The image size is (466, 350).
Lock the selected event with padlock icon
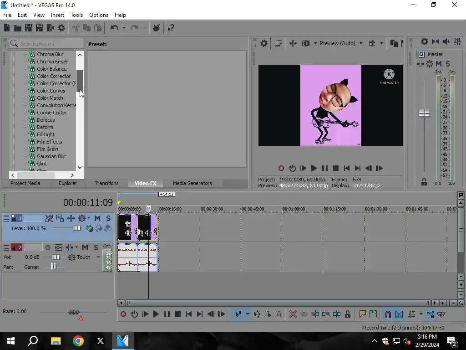[x=347, y=314]
